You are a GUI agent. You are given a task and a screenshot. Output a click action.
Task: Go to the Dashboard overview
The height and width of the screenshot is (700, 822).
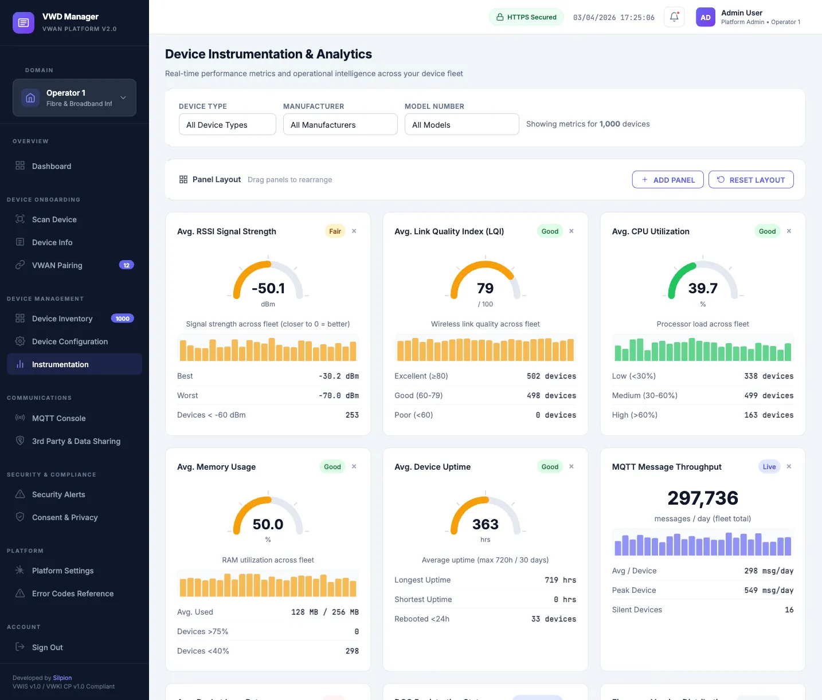coord(52,166)
